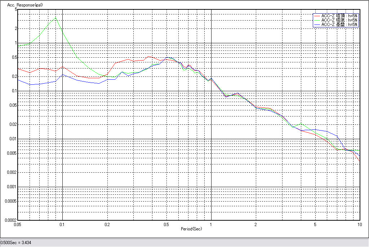This screenshot has height=247, width=369.
Task: Click the 0.5 label on the period axis
Action: (166, 224)
